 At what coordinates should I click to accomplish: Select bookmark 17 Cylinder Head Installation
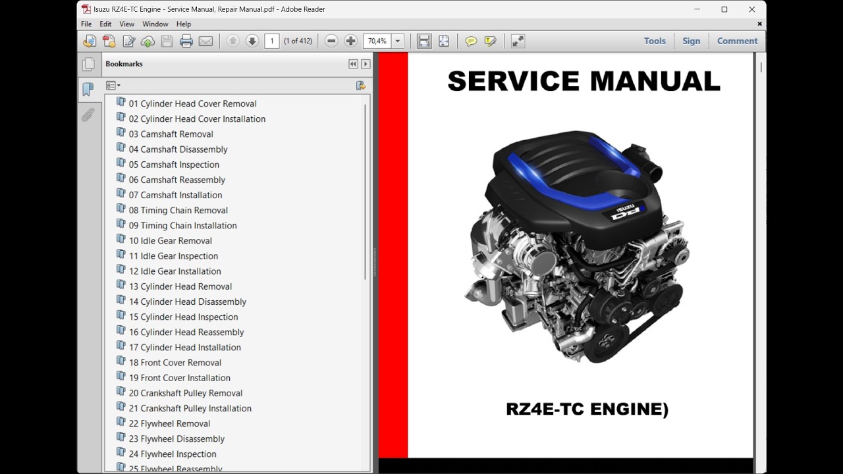tap(184, 347)
